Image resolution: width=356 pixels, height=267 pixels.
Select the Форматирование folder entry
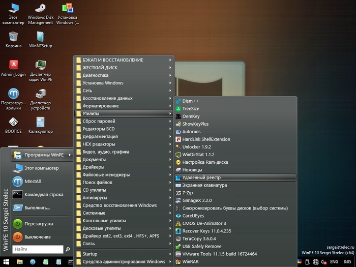124,106
